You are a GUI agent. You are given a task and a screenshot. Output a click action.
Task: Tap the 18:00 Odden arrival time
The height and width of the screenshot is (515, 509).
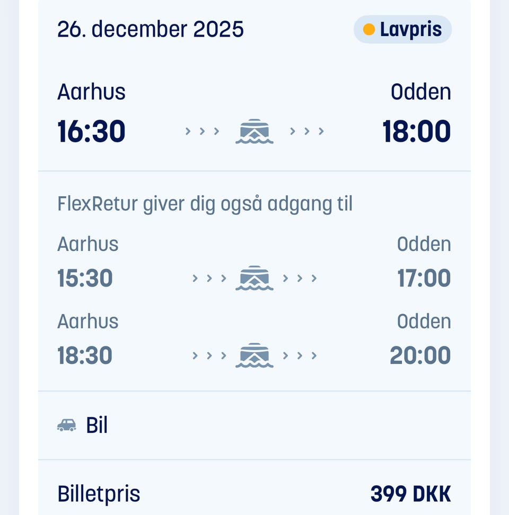click(x=417, y=132)
